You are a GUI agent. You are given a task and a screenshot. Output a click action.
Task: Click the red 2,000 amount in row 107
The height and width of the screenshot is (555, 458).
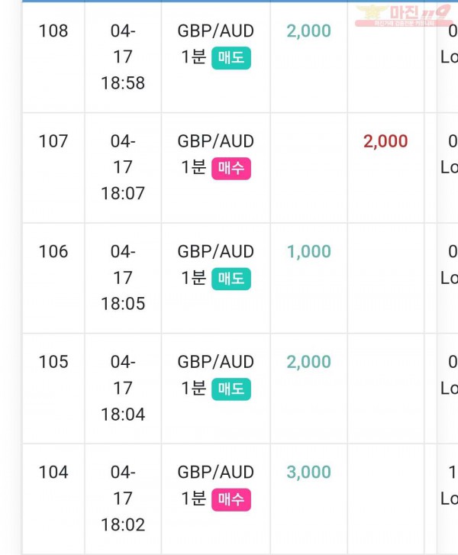tap(385, 141)
